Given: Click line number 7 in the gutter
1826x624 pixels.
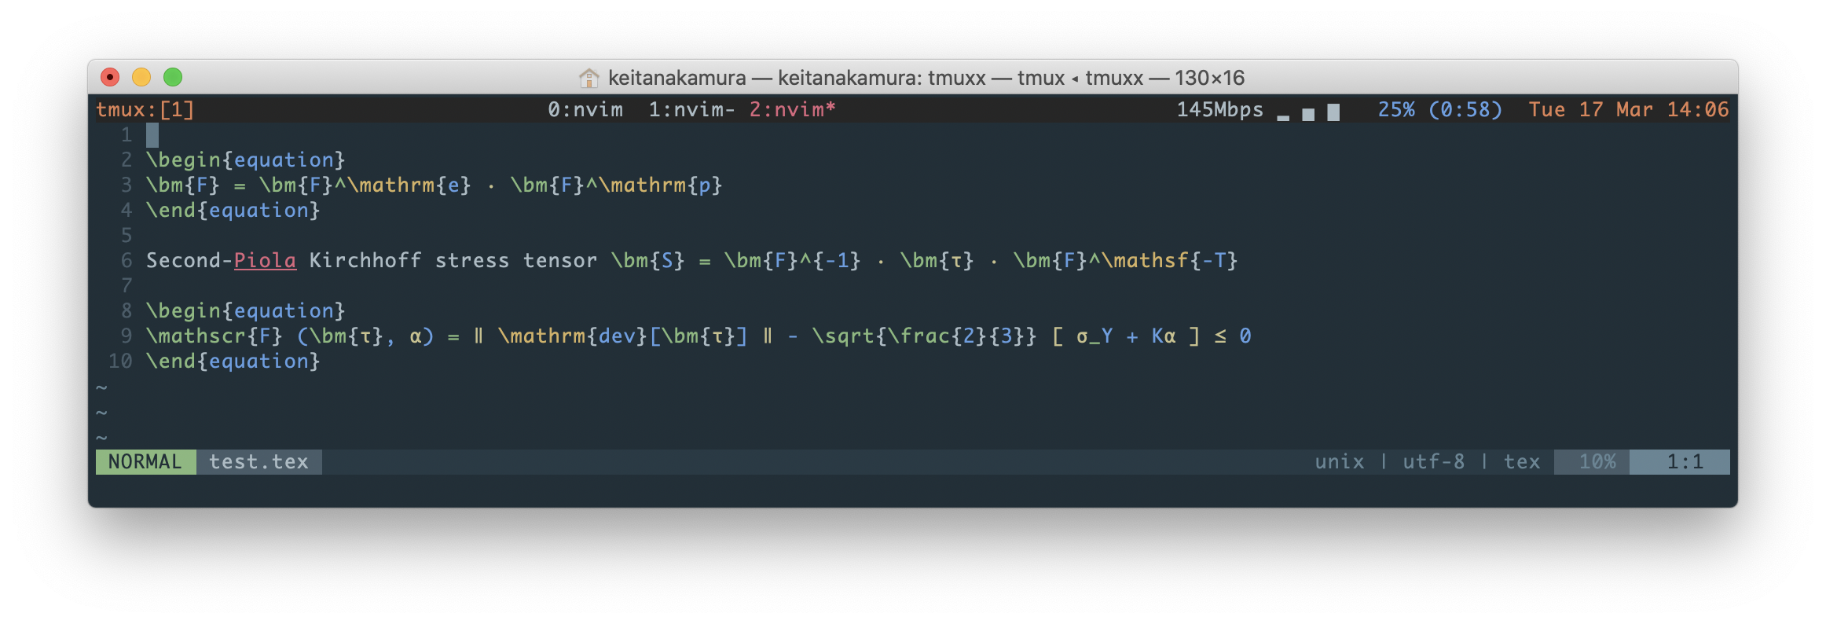Looking at the screenshot, I should tap(126, 285).
